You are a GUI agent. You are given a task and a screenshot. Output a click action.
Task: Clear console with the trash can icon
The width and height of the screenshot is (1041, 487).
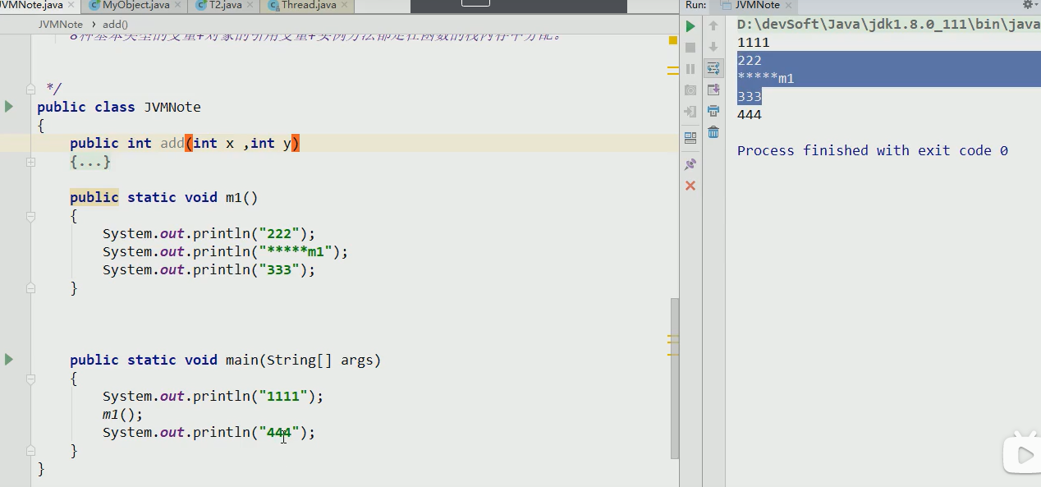713,132
